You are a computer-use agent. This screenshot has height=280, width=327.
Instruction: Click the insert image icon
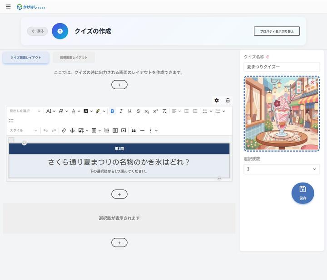click(81, 130)
